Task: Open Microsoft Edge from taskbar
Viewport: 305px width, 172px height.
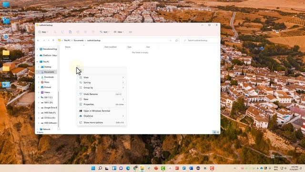Action: pos(128,168)
